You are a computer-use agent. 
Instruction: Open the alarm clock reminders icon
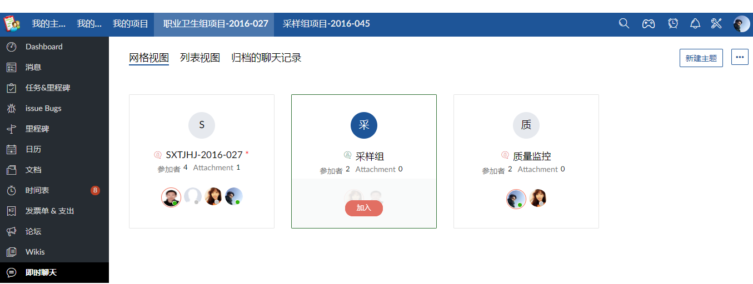point(673,23)
